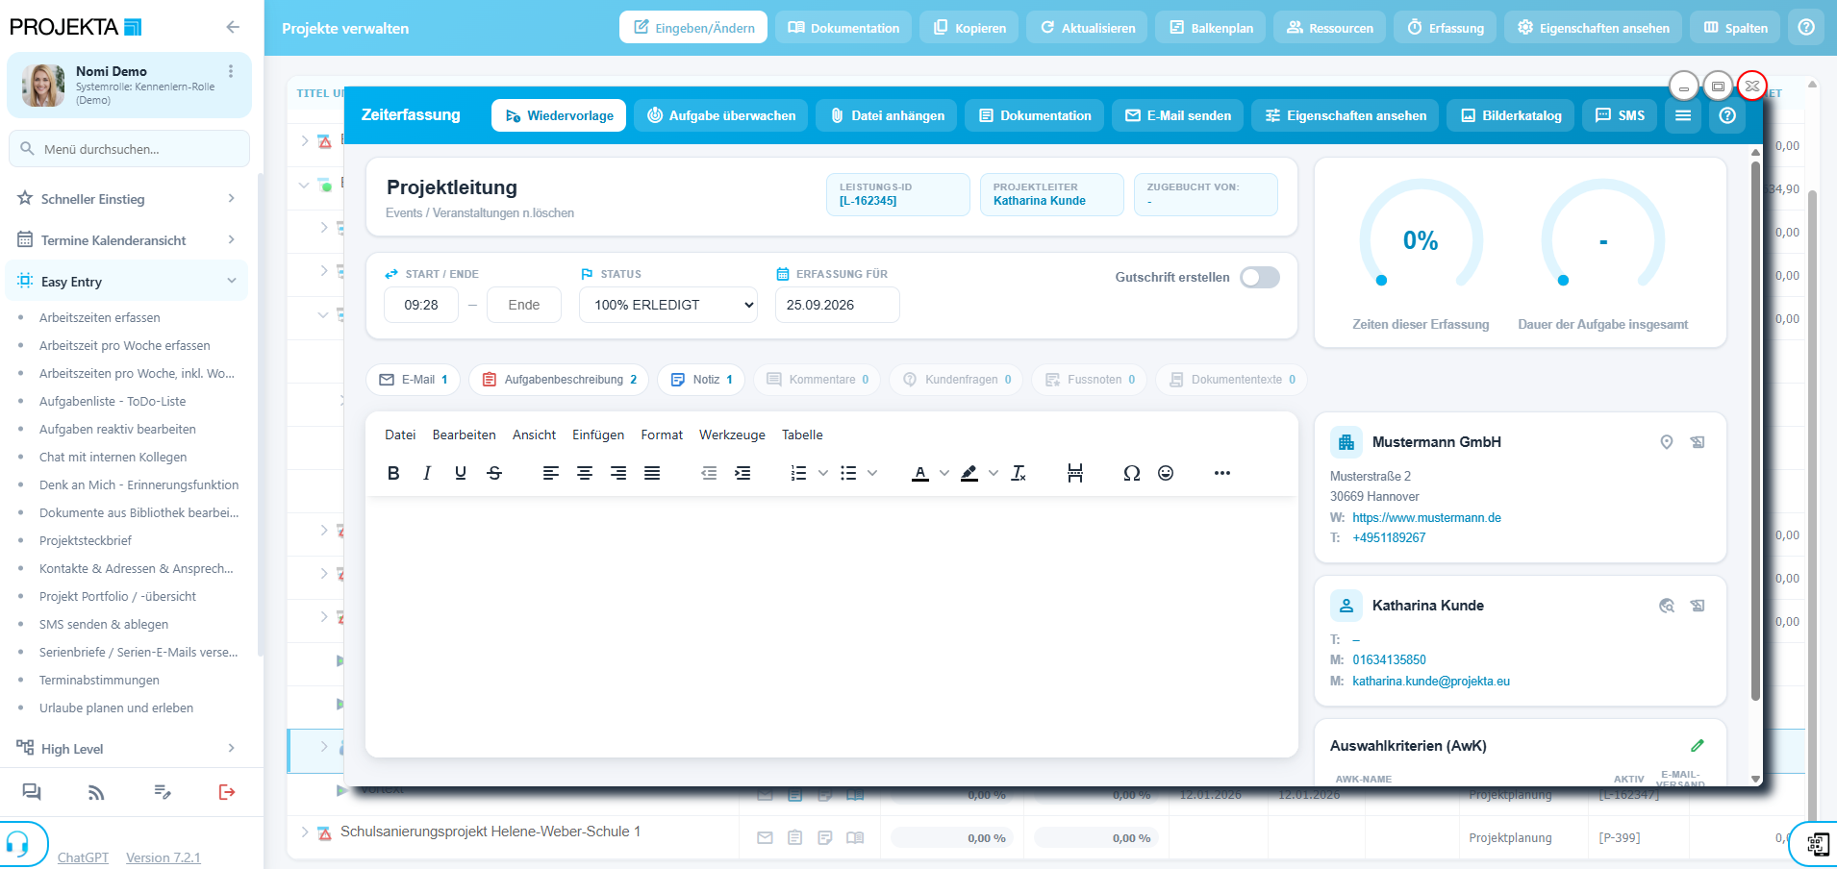Click the logout icon in sidebar footer
The height and width of the screenshot is (869, 1837).
click(x=227, y=792)
